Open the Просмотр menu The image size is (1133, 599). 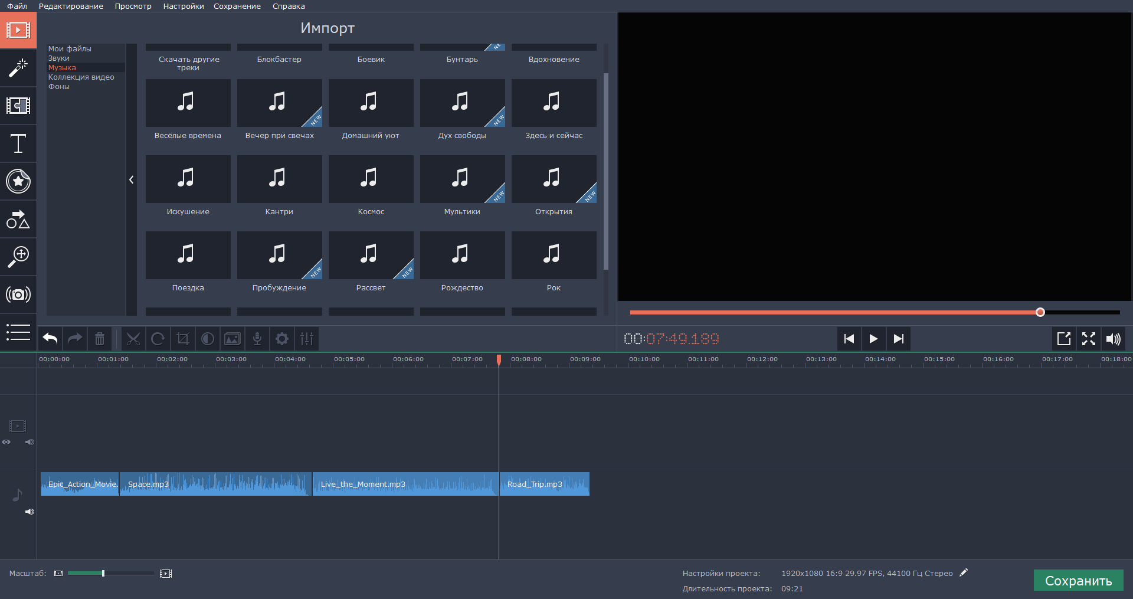coord(133,6)
